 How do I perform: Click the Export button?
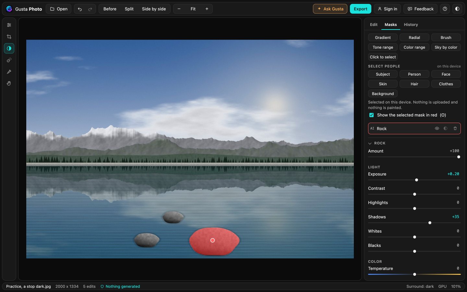[x=361, y=9]
